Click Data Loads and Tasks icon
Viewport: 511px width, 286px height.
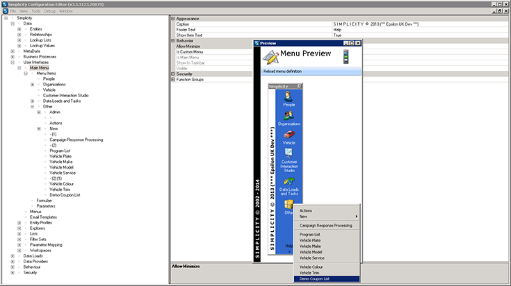tap(289, 182)
